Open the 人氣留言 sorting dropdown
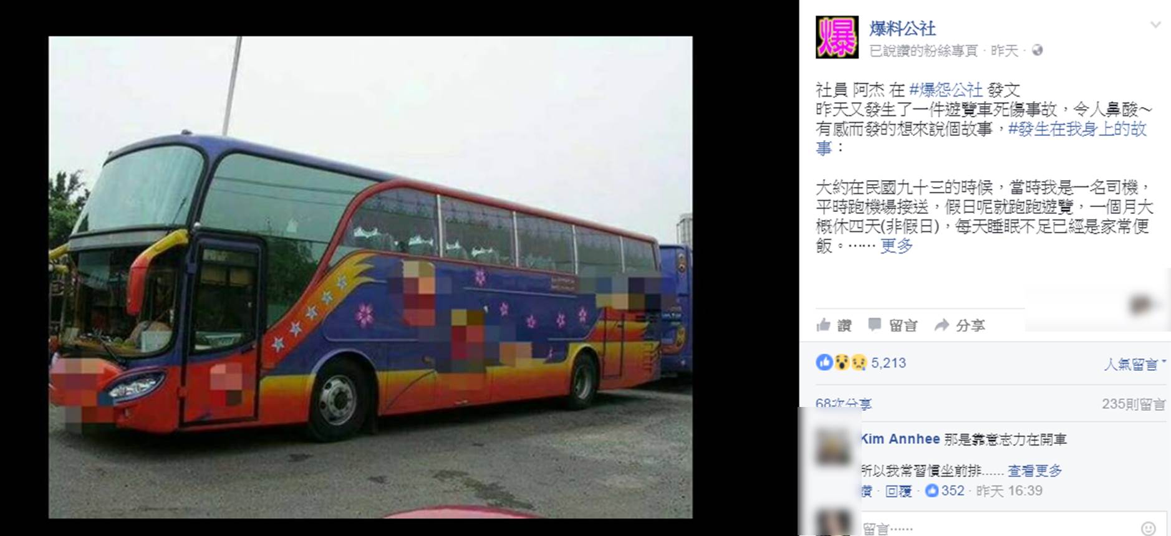 [x=1135, y=364]
